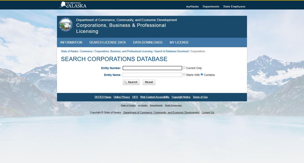Click the Great State of Alaska logo
Image resolution: width=304 pixels, height=163 pixels.
pyautogui.click(x=73, y=5)
